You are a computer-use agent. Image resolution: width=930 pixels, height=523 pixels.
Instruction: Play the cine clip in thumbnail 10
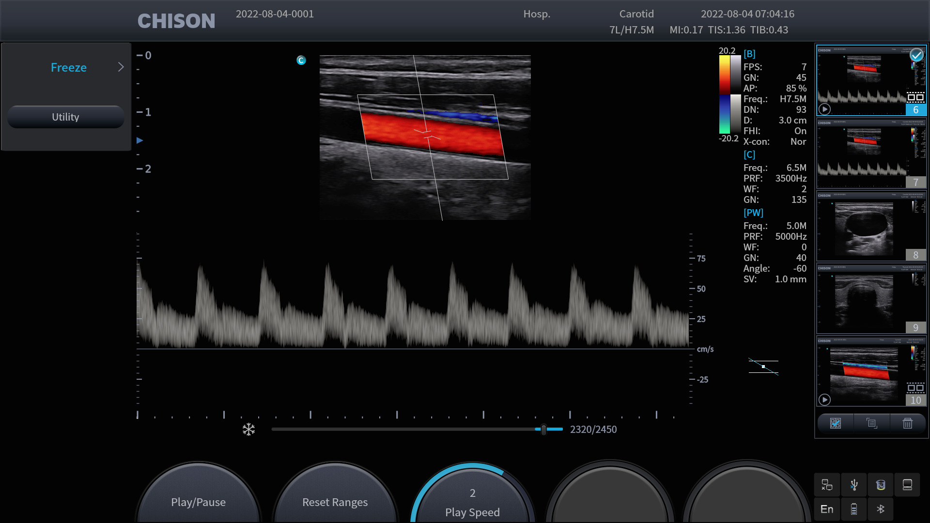(824, 400)
